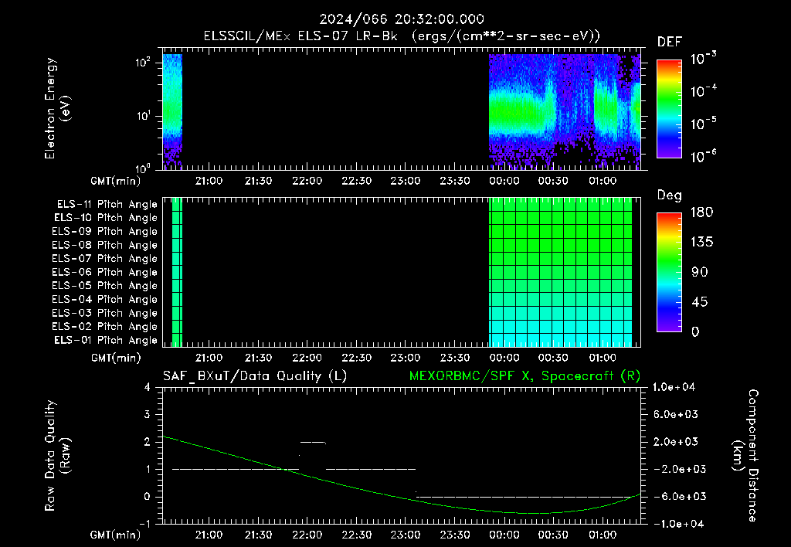Click ELS-03 Pitch Angle row label
The image size is (791, 547).
[x=104, y=313]
